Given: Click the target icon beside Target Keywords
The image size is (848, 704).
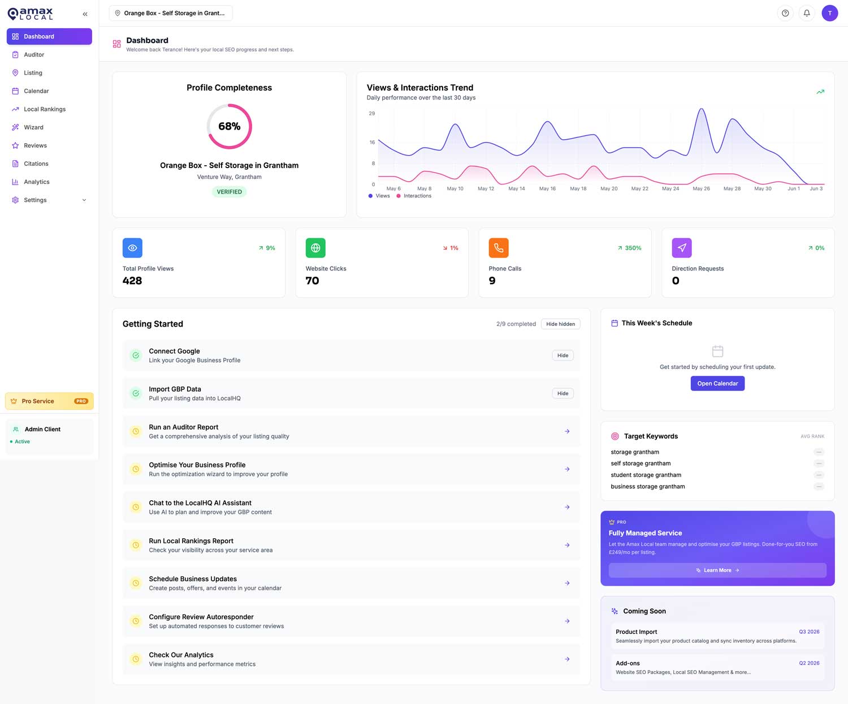Looking at the screenshot, I should tap(615, 436).
